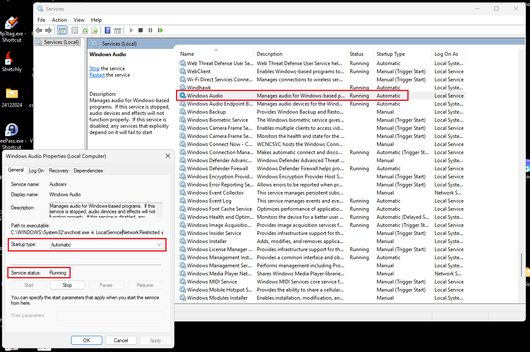The image size is (530, 352).
Task: Click the gear icon beside Windows Event Log
Action: pos(183,201)
